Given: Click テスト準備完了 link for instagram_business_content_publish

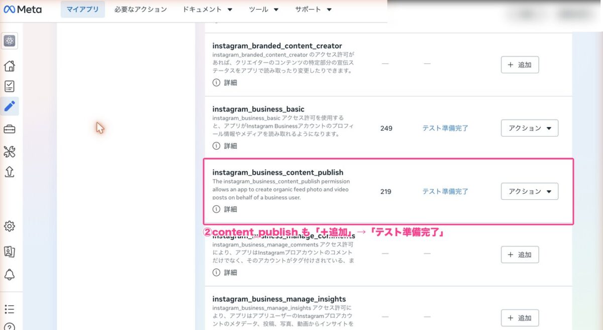Looking at the screenshot, I should coord(445,191).
